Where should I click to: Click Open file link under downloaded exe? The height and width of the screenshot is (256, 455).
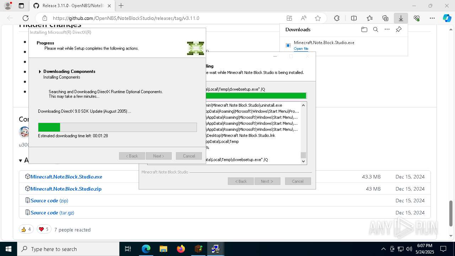click(301, 49)
